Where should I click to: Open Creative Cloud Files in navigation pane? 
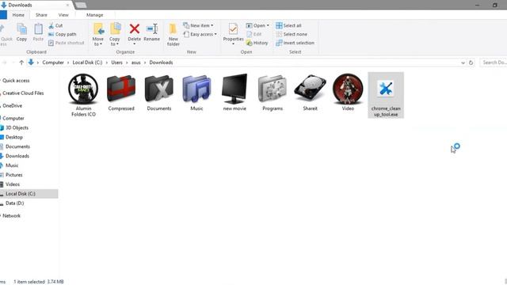23,93
